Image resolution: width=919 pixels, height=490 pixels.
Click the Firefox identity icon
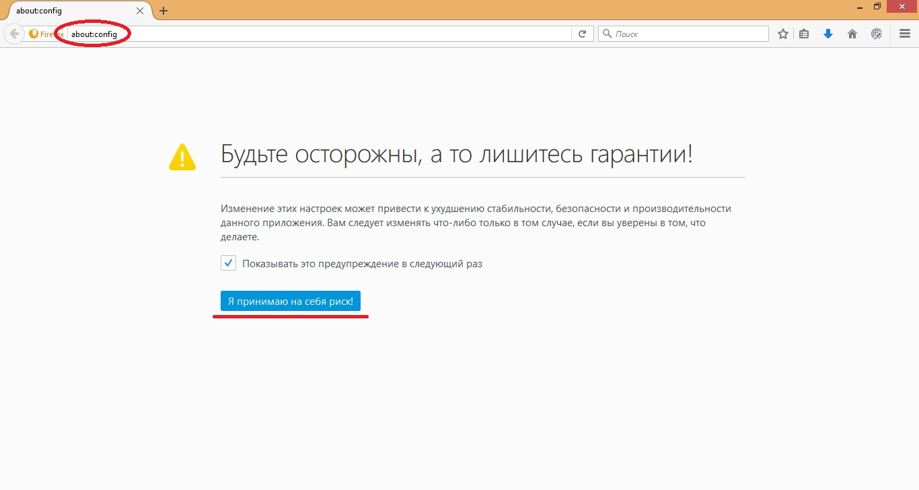tap(34, 34)
